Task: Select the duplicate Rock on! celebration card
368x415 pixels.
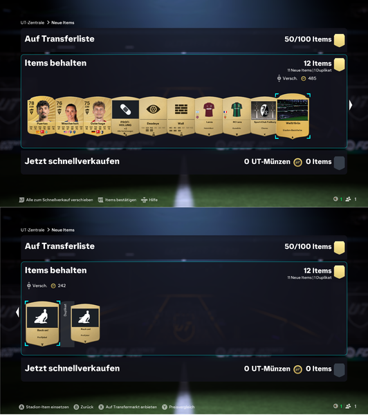Action: pos(85,324)
